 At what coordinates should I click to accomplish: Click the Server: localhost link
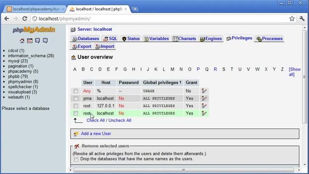click(95, 29)
